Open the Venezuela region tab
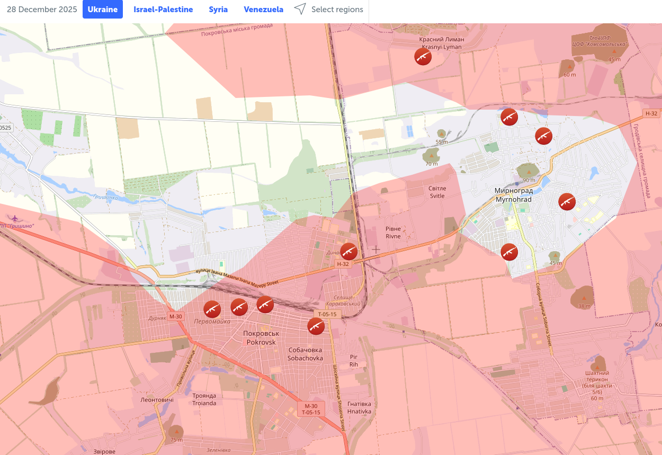 coord(263,10)
